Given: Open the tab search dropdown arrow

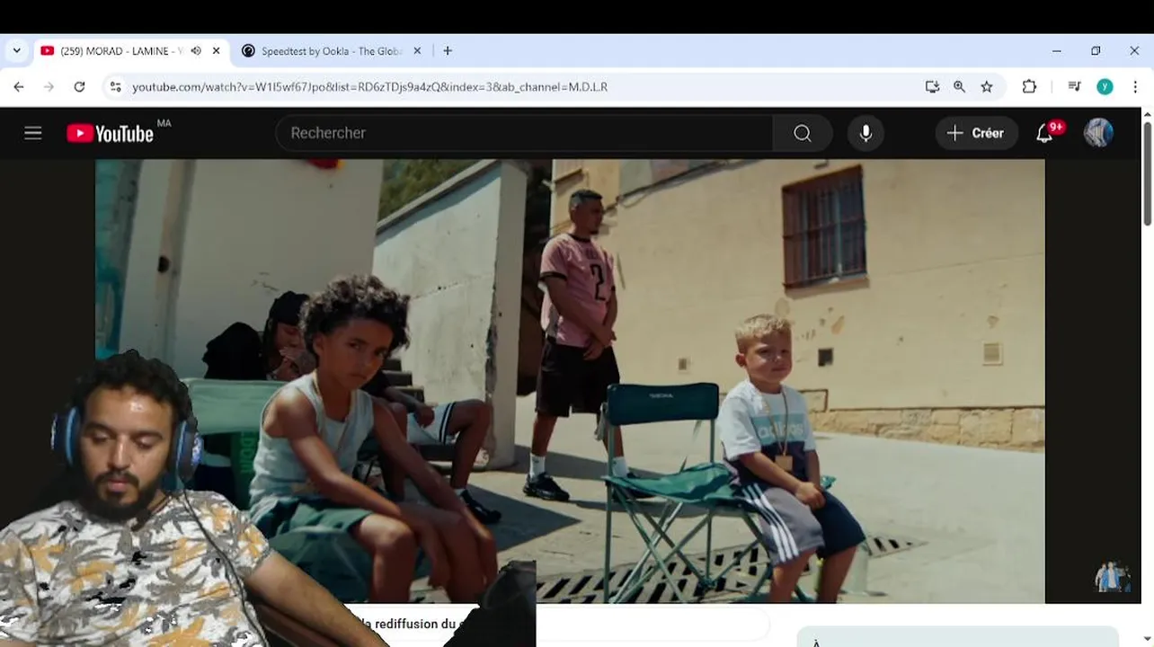Looking at the screenshot, I should [x=16, y=51].
